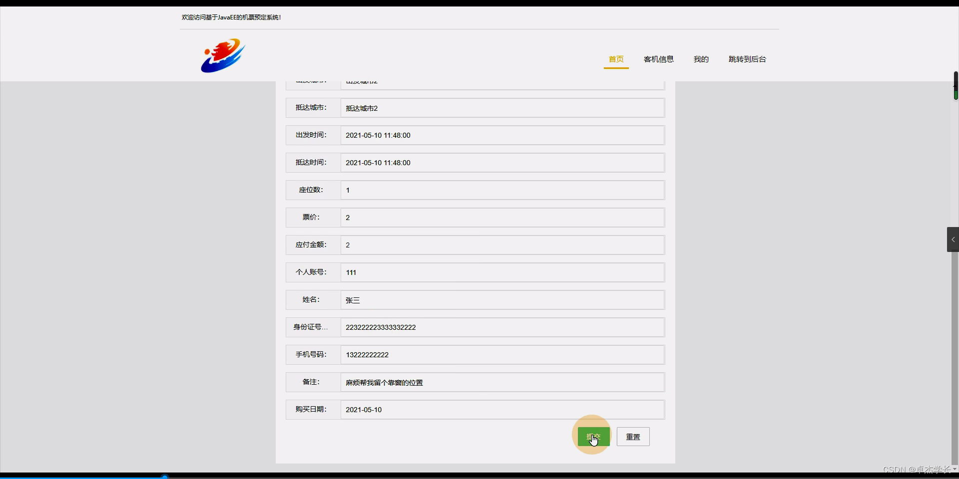Open the 我的 menu item
This screenshot has width=959, height=479.
[701, 59]
